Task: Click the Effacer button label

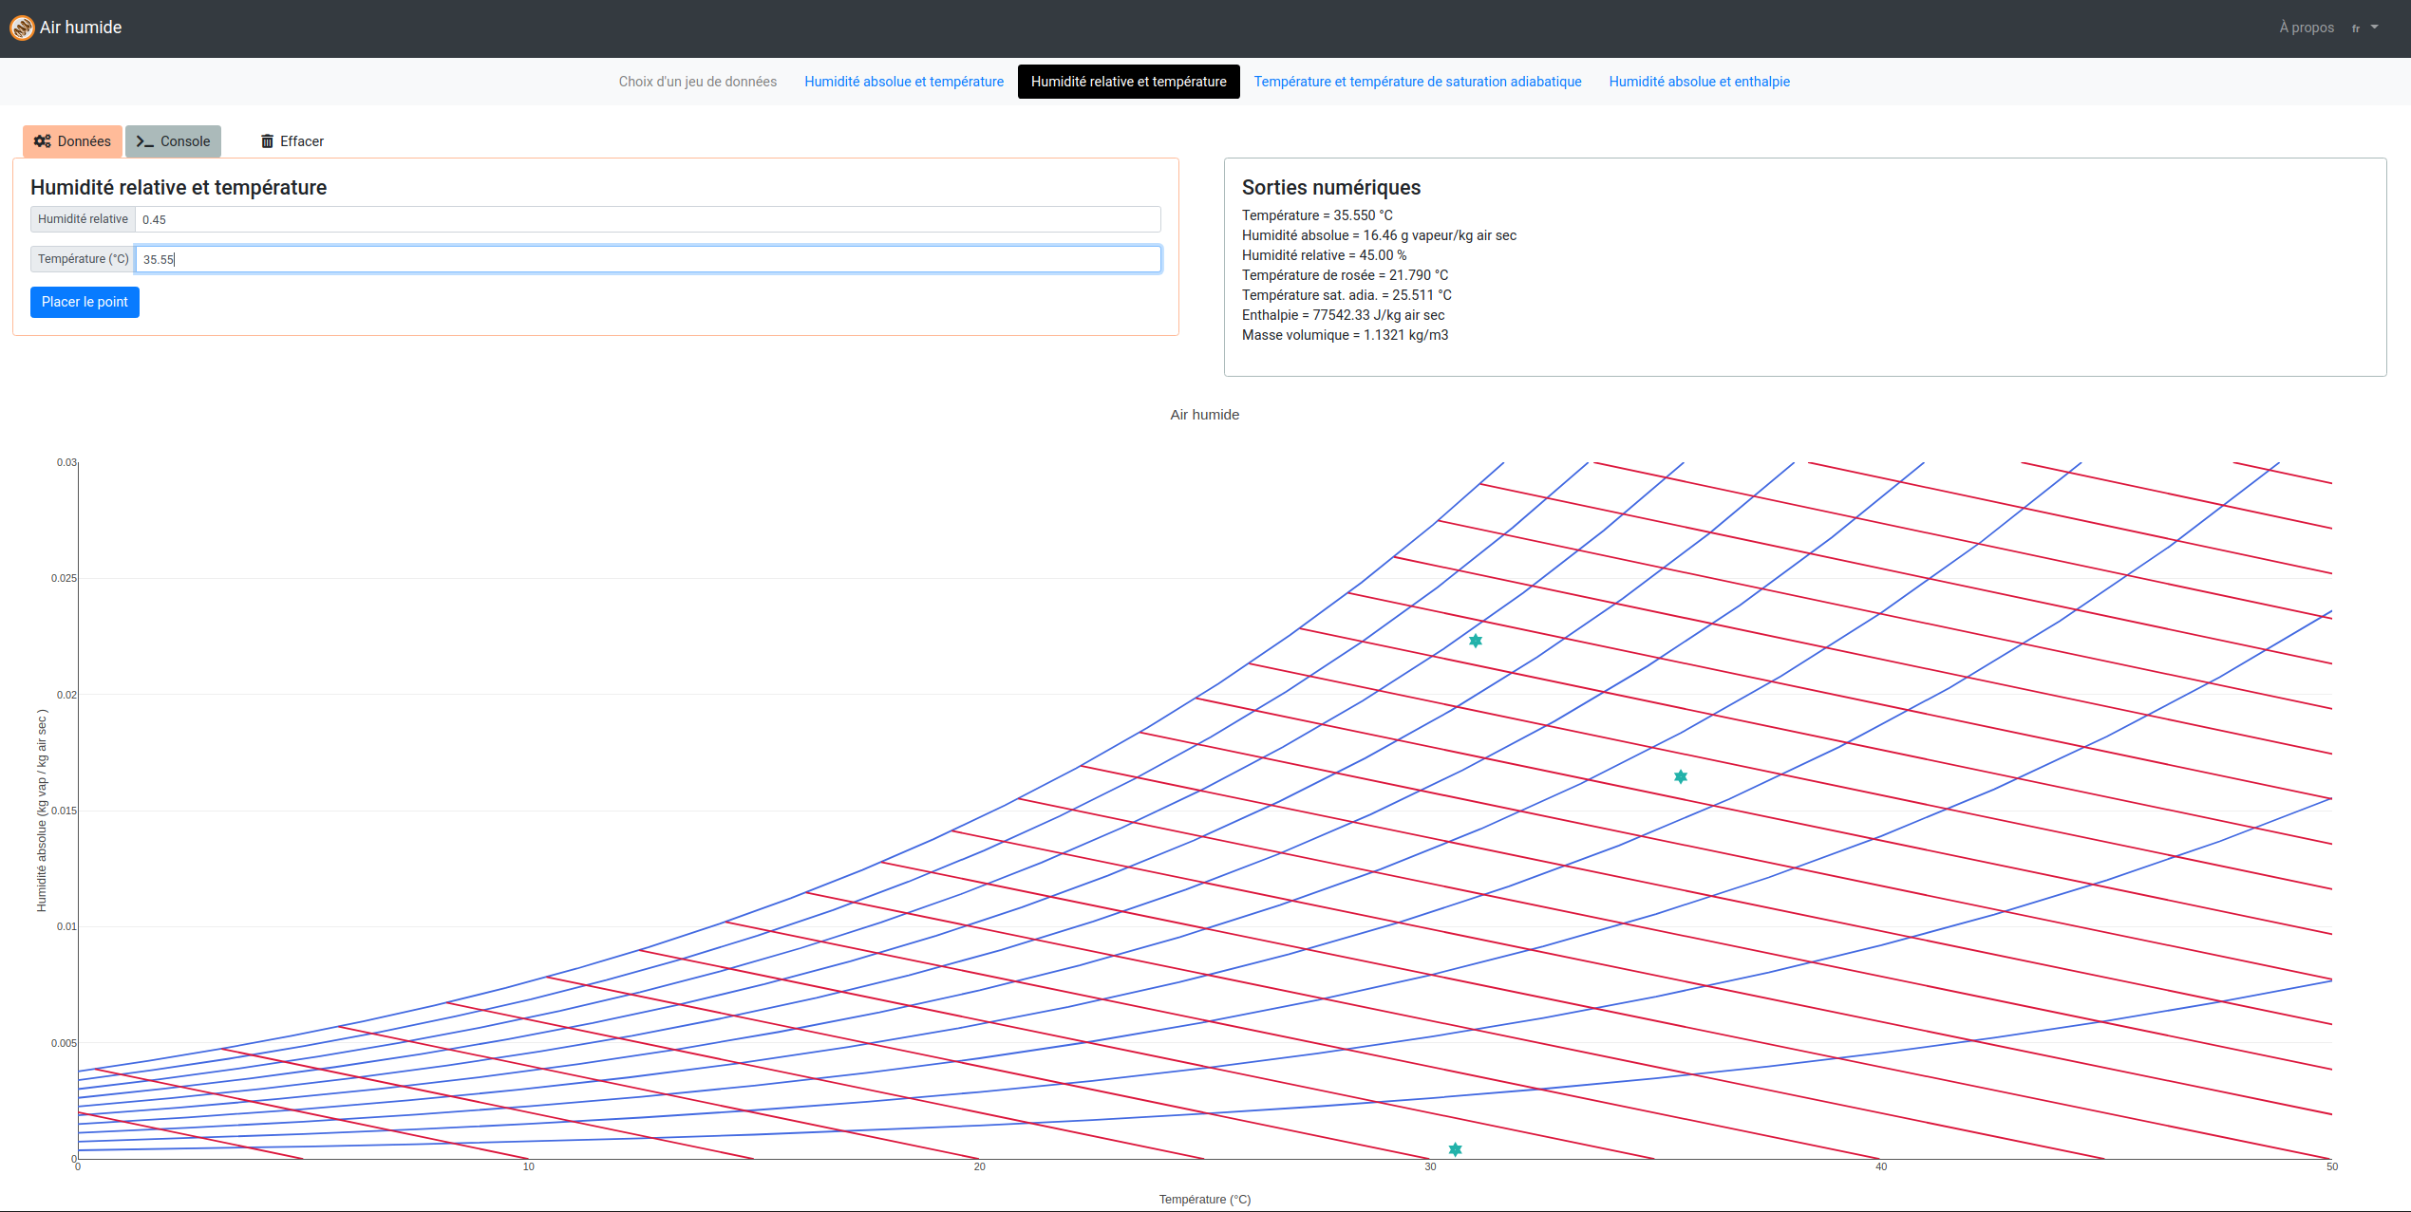Action: pyautogui.click(x=302, y=141)
